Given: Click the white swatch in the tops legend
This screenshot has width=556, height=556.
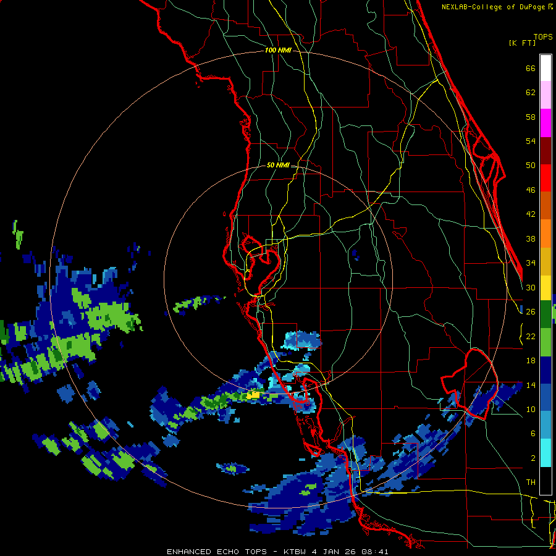Looking at the screenshot, I should (x=545, y=68).
